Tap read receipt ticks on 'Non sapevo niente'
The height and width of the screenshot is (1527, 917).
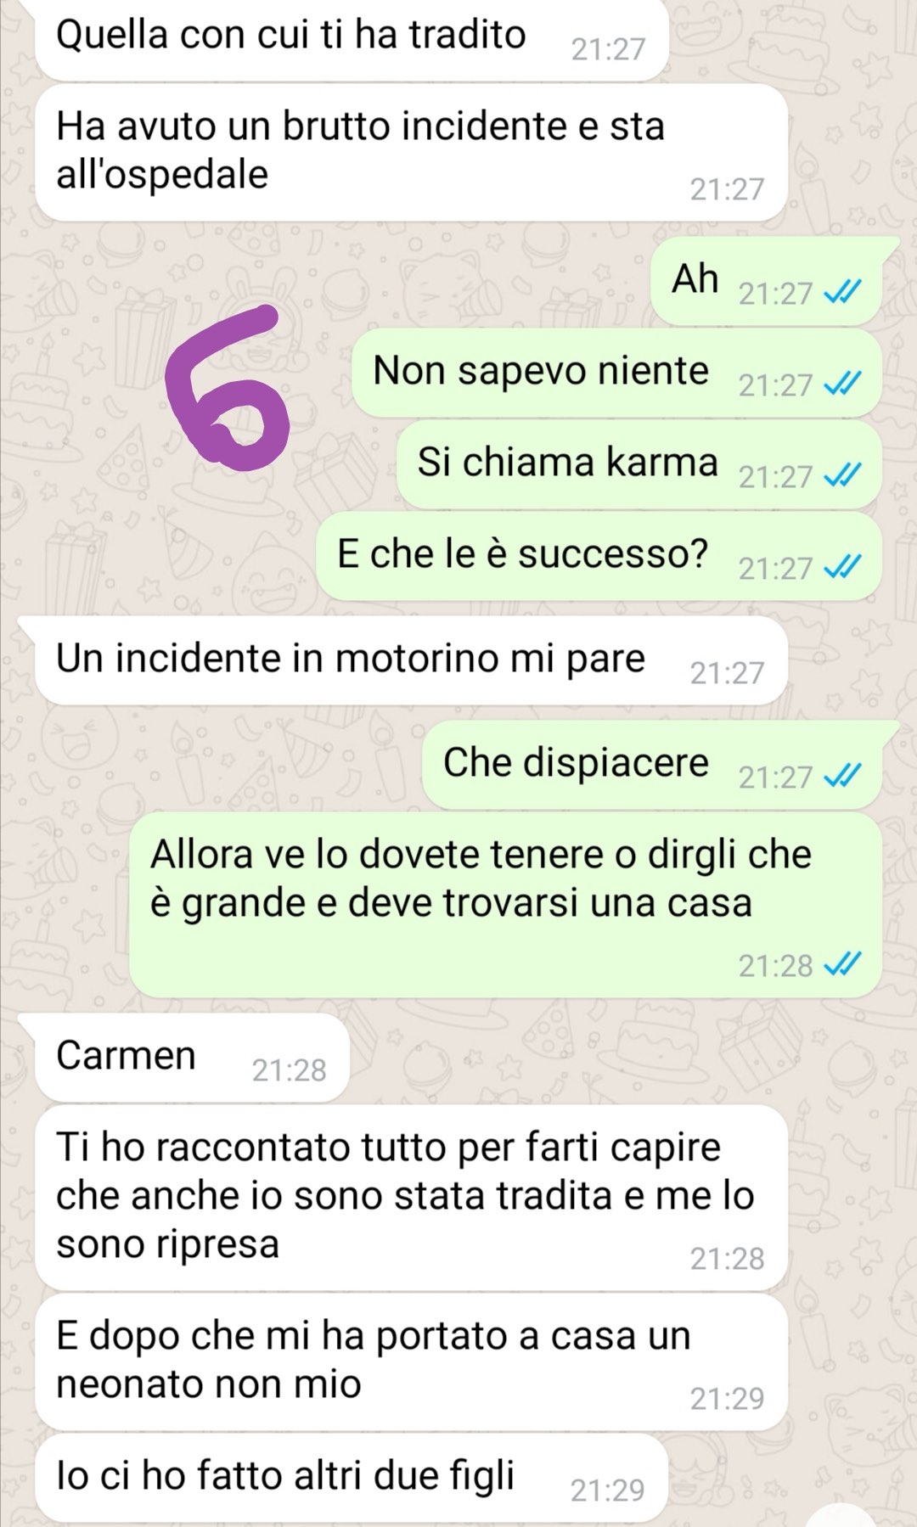843,385
